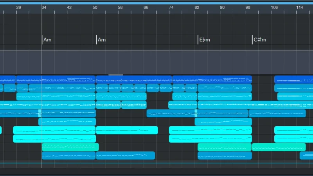Viewport: 313px width, 176px height.
Task: Select the green clip starting at bar 34
Action: [x=70, y=147]
